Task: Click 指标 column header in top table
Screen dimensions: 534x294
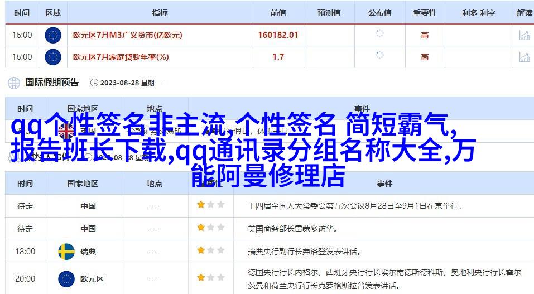Action: (160, 13)
